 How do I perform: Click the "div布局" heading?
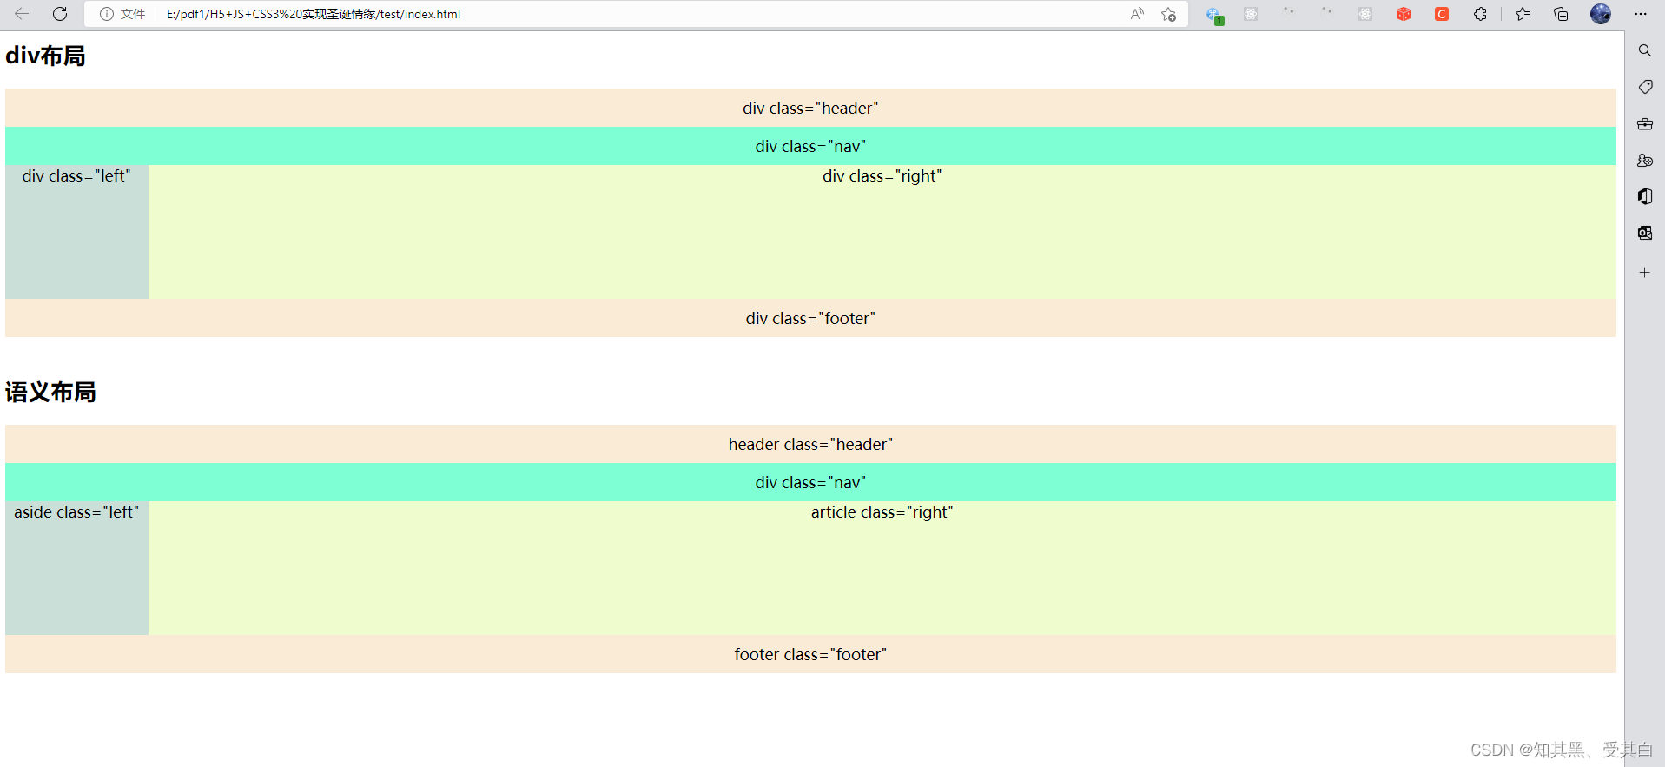[x=45, y=56]
